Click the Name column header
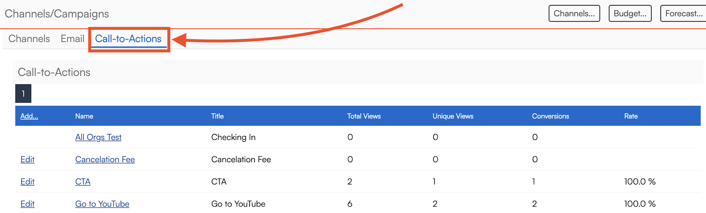Viewport: 706px width, 213px height. pyautogui.click(x=84, y=116)
